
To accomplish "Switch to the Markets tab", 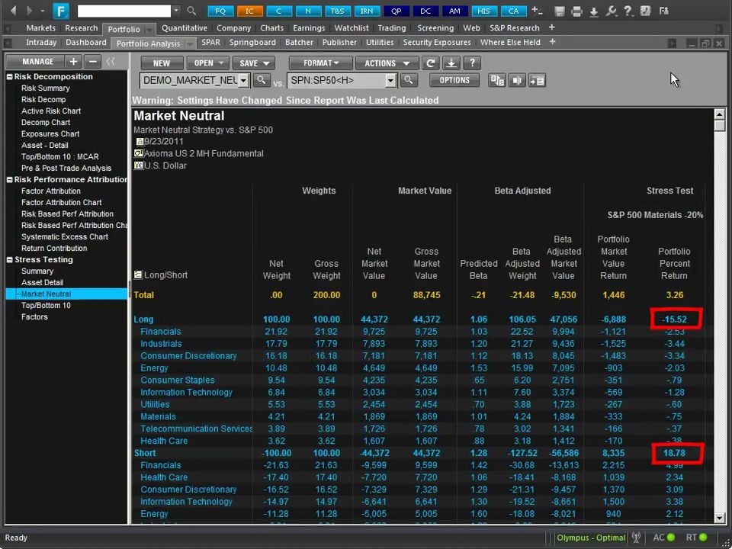I will 40,28.
